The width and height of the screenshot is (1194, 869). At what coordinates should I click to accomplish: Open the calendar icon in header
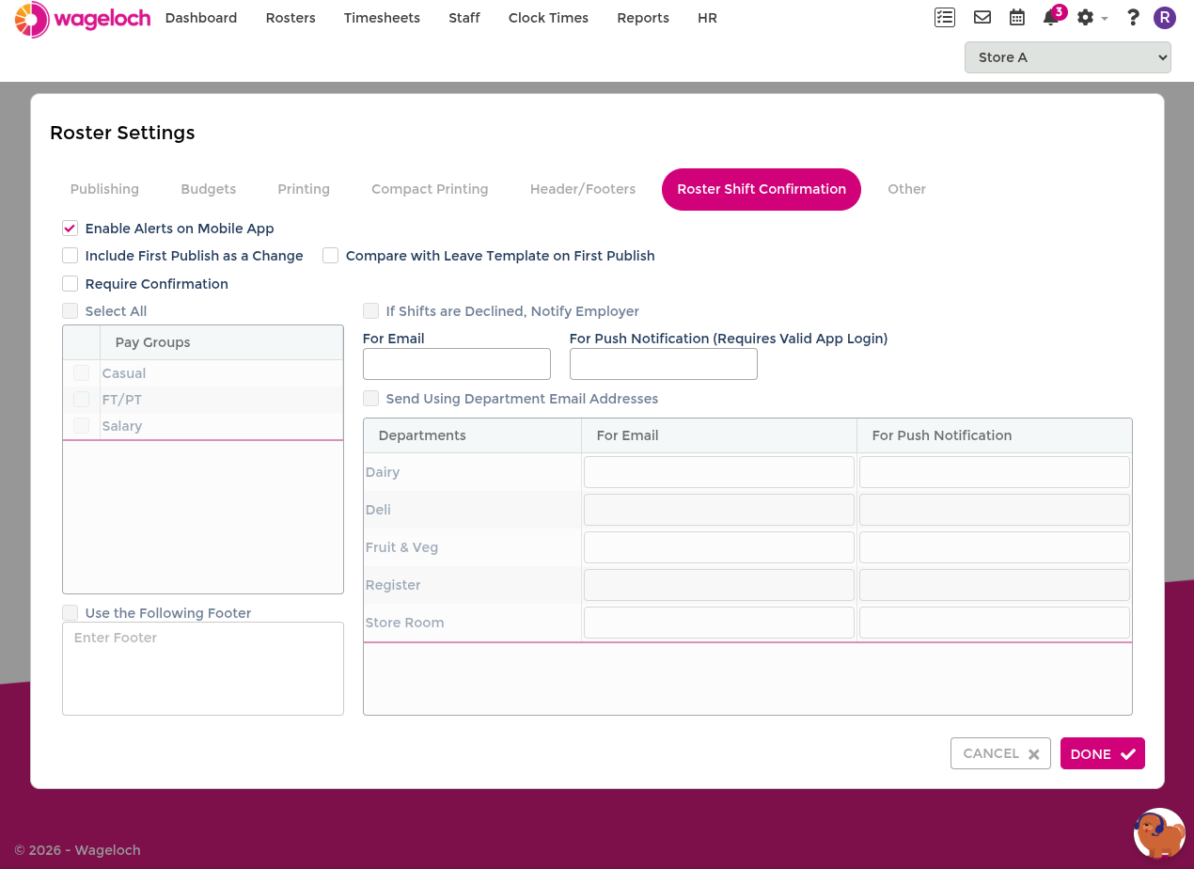pyautogui.click(x=1016, y=17)
